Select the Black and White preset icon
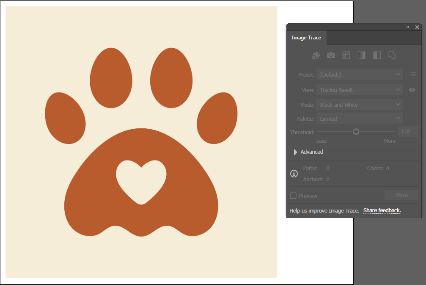 click(x=377, y=55)
